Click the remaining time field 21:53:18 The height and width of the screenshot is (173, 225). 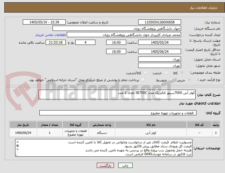pyautogui.click(x=56, y=42)
